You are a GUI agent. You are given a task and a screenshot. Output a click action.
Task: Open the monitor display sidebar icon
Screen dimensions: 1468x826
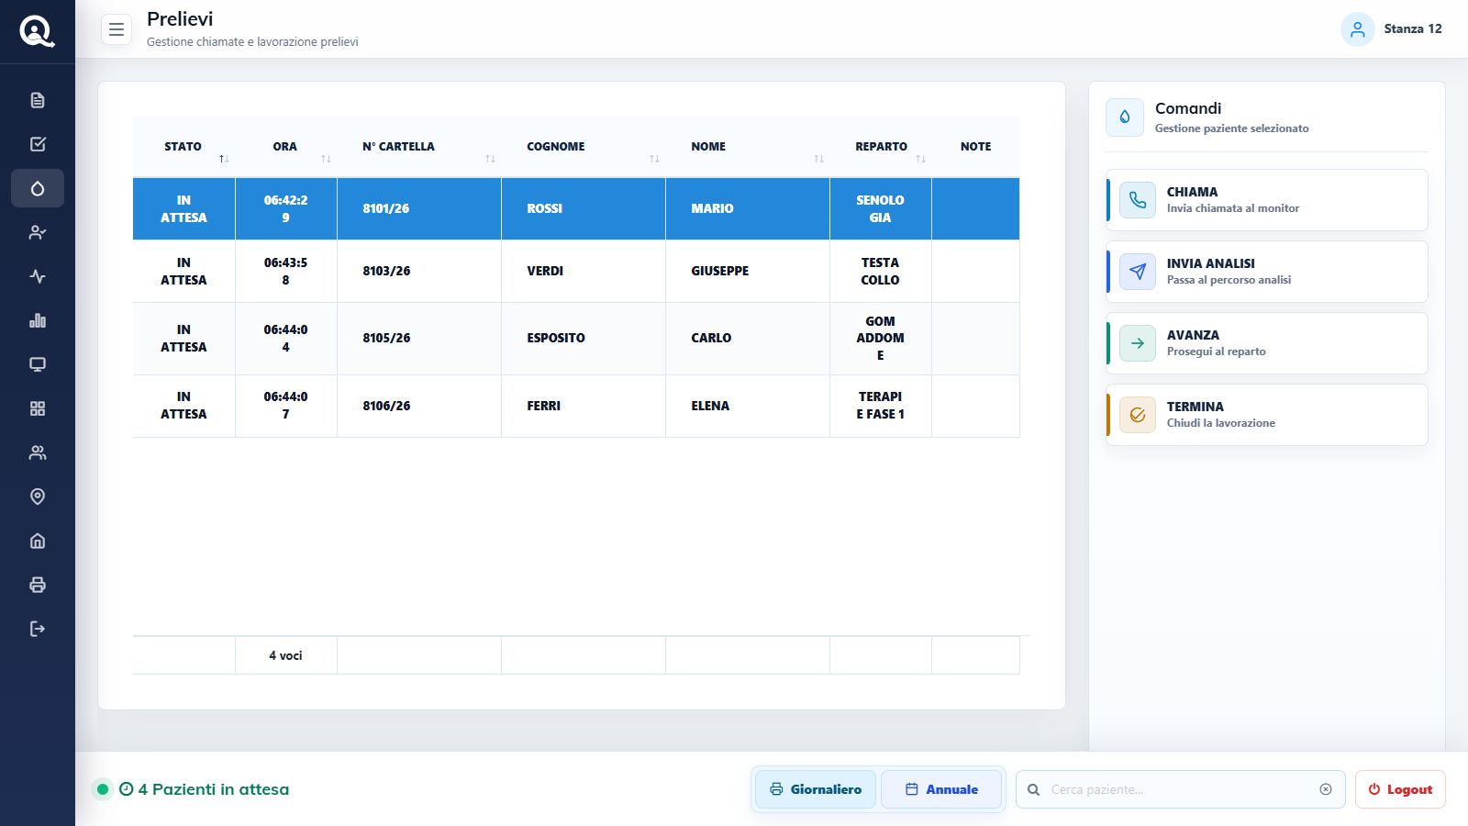click(x=38, y=364)
